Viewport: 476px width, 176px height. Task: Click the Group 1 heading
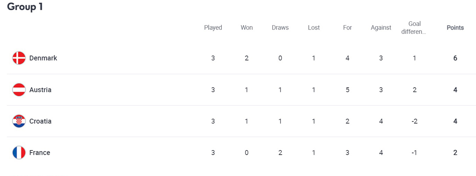click(x=25, y=6)
